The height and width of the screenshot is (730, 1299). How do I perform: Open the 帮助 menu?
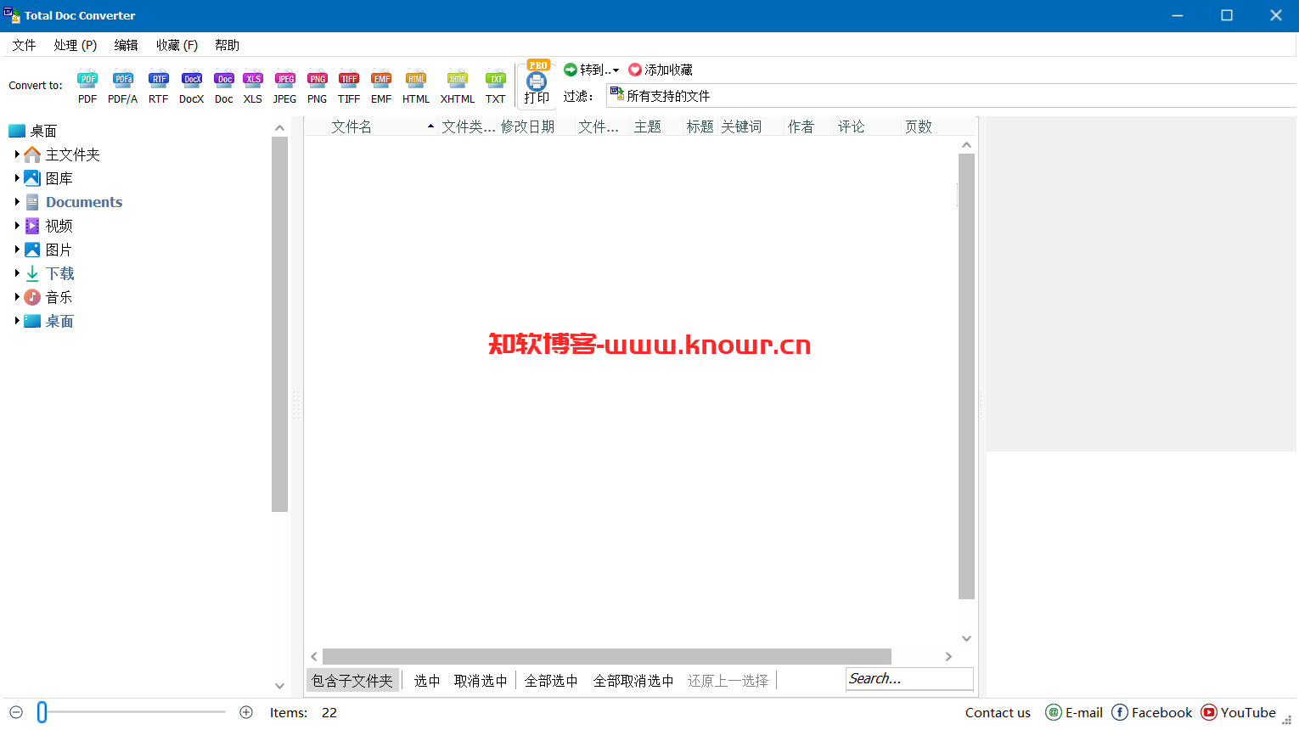[227, 45]
